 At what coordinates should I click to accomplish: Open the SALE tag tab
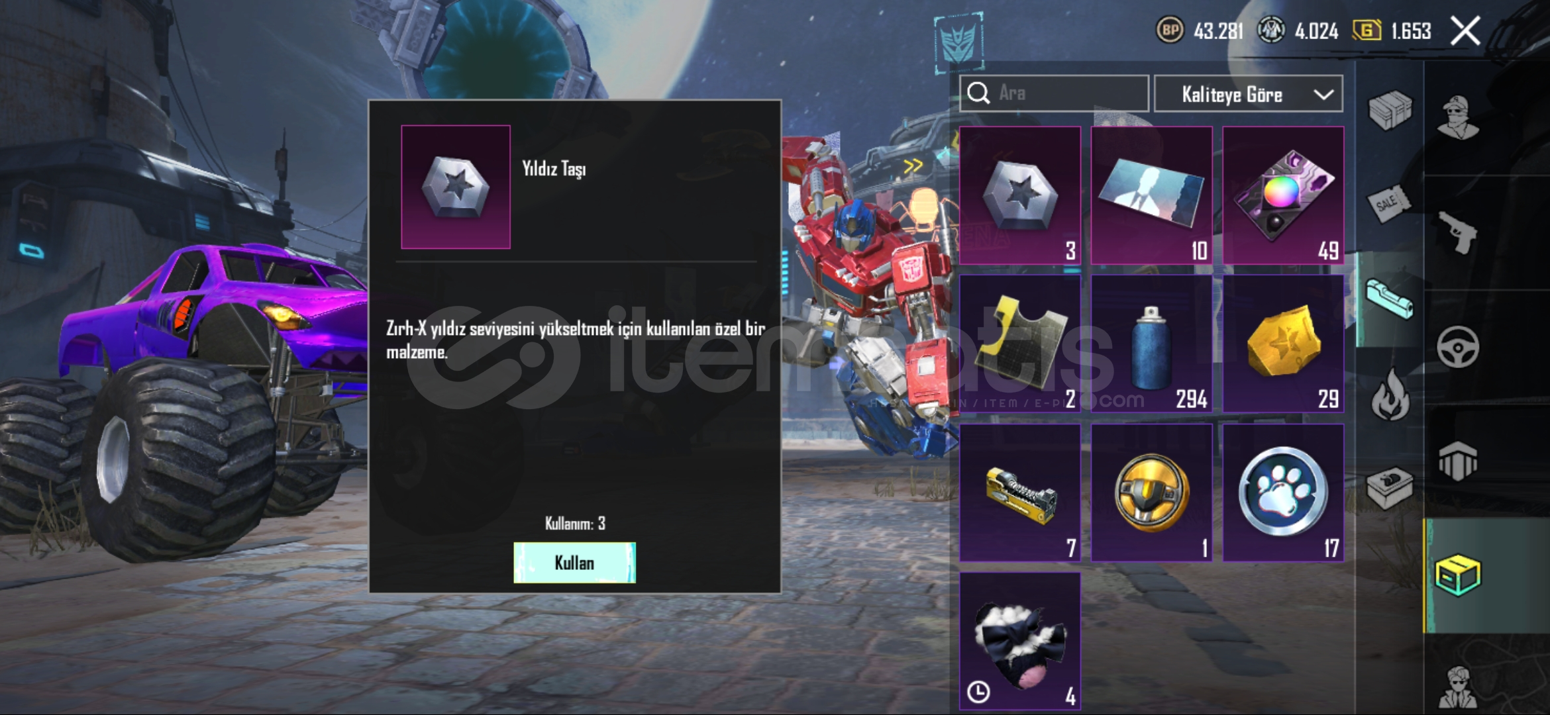click(x=1389, y=203)
